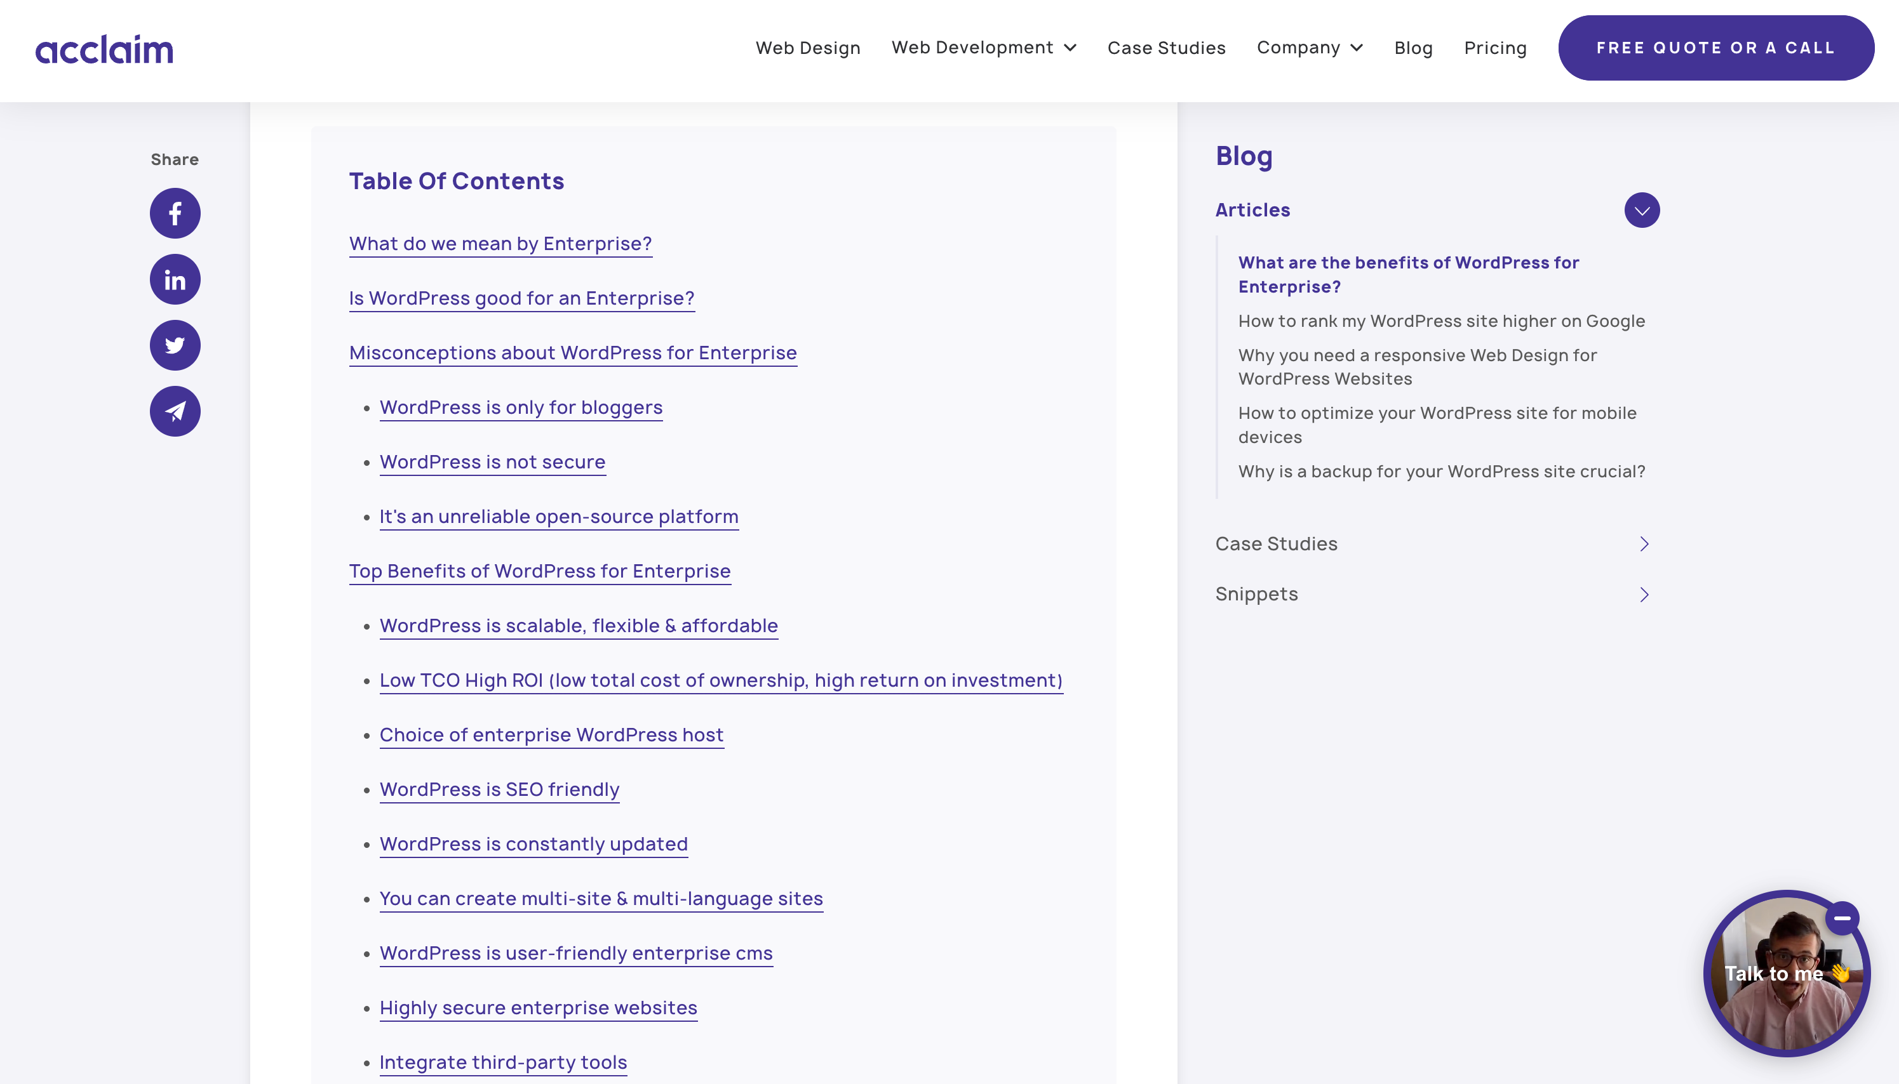Viewport: 1899px width, 1084px height.
Task: Open the Web Development dropdown
Action: pyautogui.click(x=983, y=48)
